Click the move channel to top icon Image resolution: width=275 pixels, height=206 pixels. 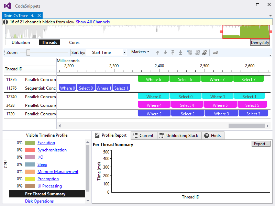pyautogui.click(x=173, y=53)
